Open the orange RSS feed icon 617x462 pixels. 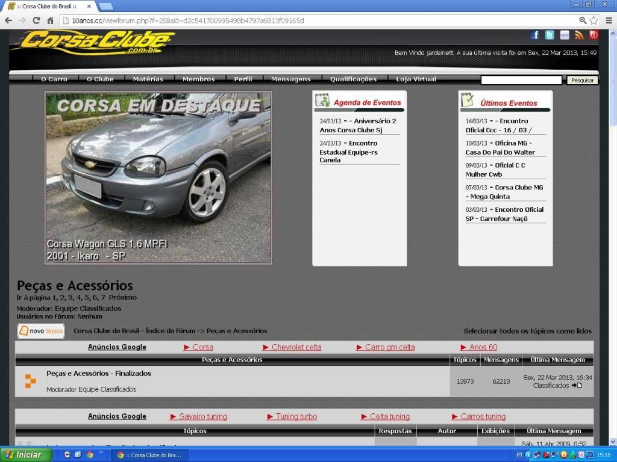(579, 35)
